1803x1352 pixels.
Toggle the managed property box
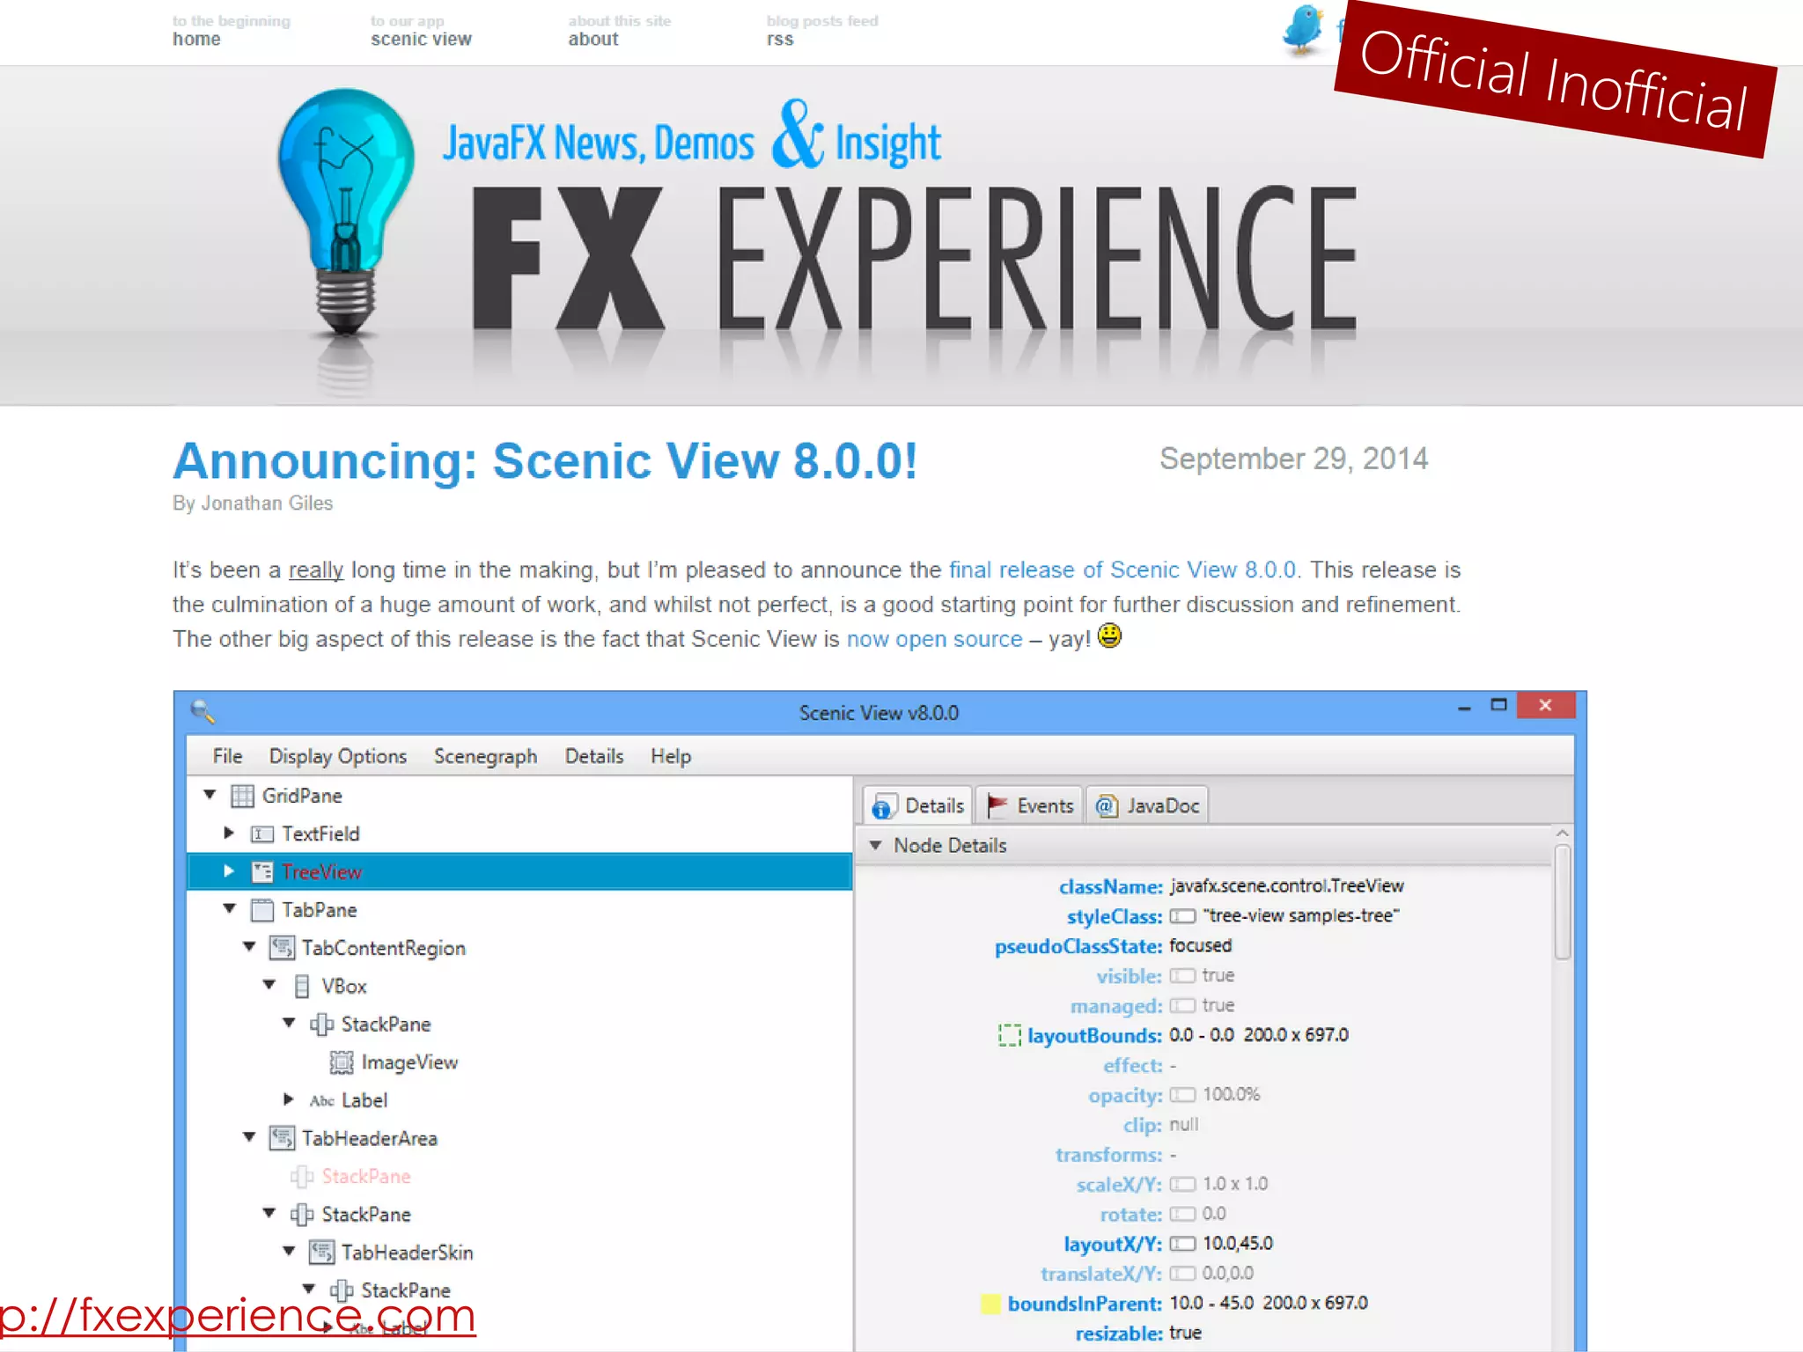point(1182,1005)
